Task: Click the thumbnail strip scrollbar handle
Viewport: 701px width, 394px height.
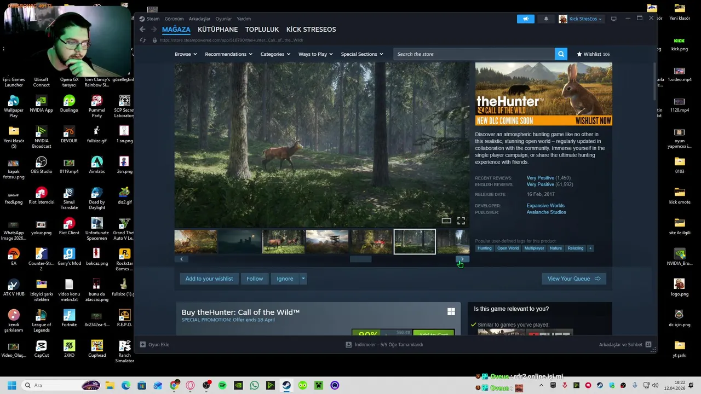Action: (x=360, y=259)
